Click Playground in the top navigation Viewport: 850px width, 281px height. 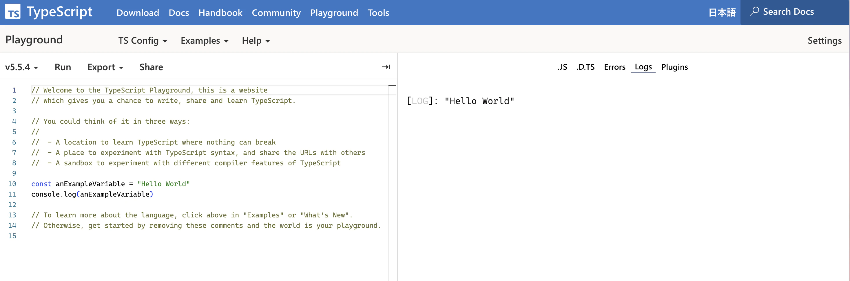pos(334,12)
